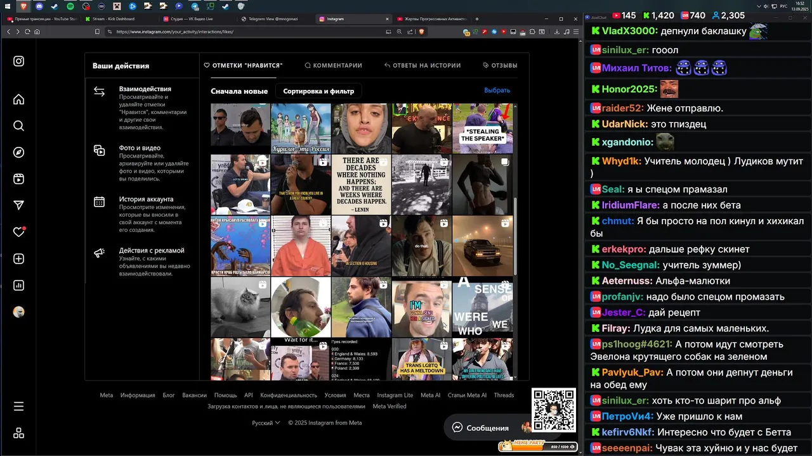Click chat message 'Жене отправлю.' by raider52

coord(684,108)
